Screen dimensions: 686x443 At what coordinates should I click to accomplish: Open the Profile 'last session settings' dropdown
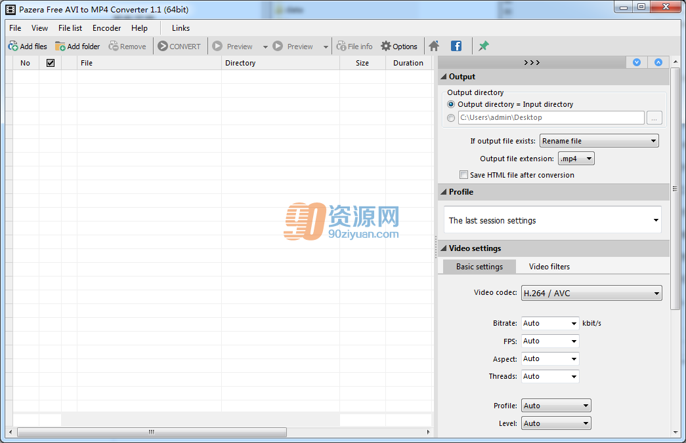553,220
